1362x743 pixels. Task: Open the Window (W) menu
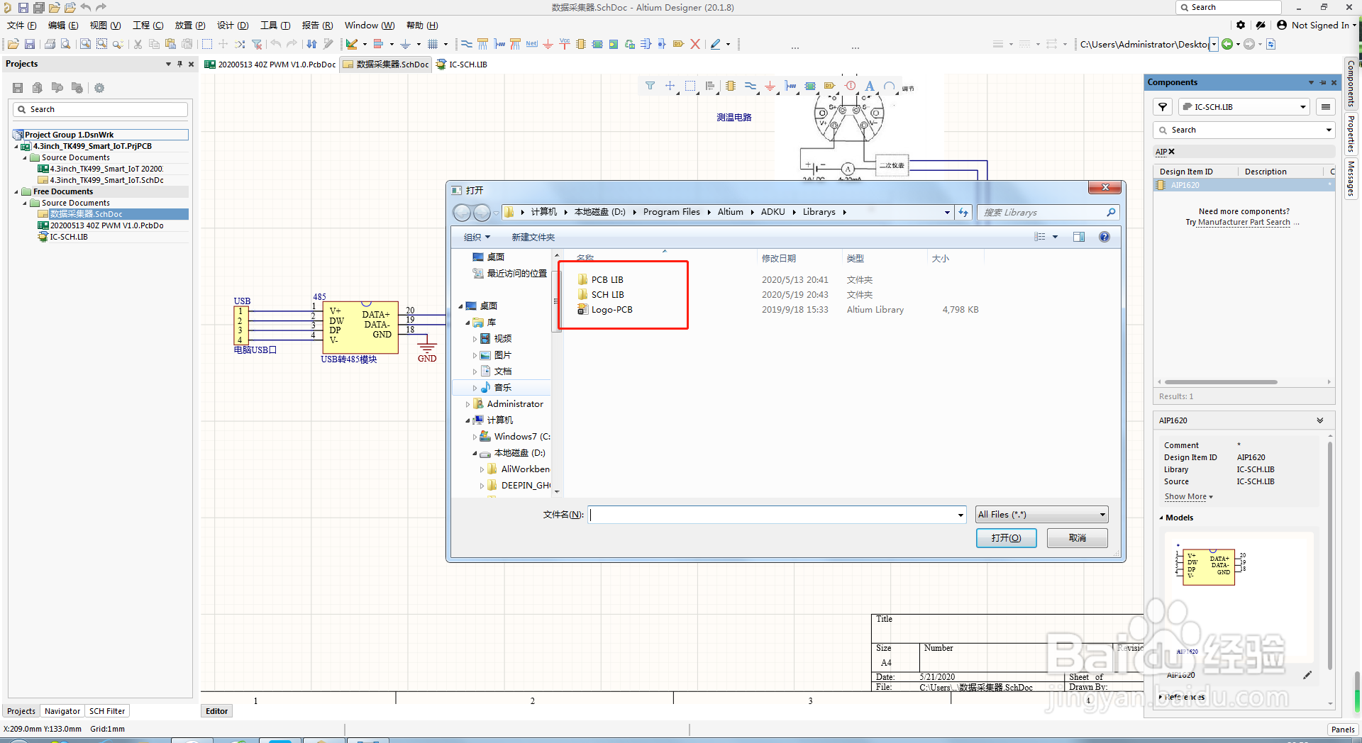[370, 26]
